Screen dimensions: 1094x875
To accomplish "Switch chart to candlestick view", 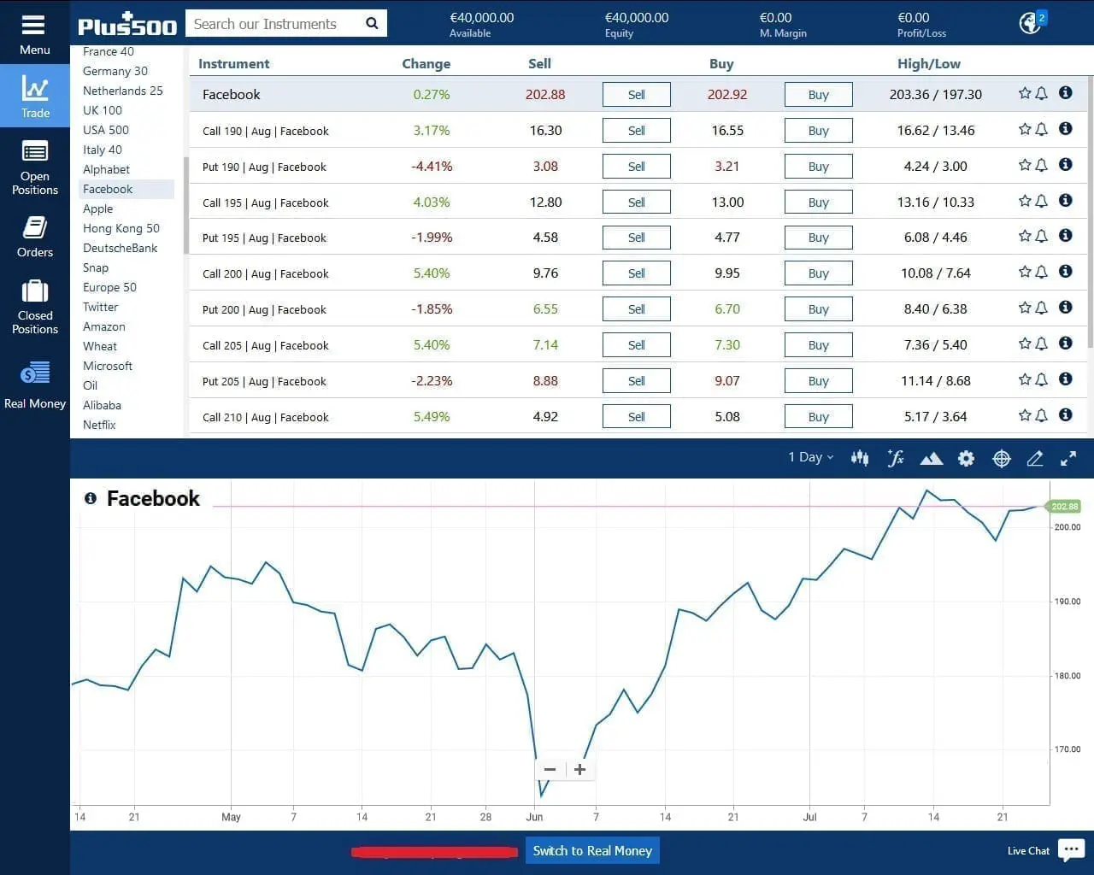I will point(860,458).
